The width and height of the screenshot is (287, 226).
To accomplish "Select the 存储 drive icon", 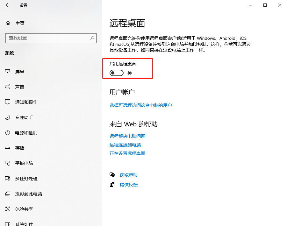I will (8, 148).
